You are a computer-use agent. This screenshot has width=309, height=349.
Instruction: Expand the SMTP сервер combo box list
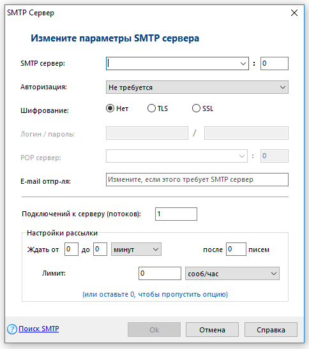(x=243, y=64)
